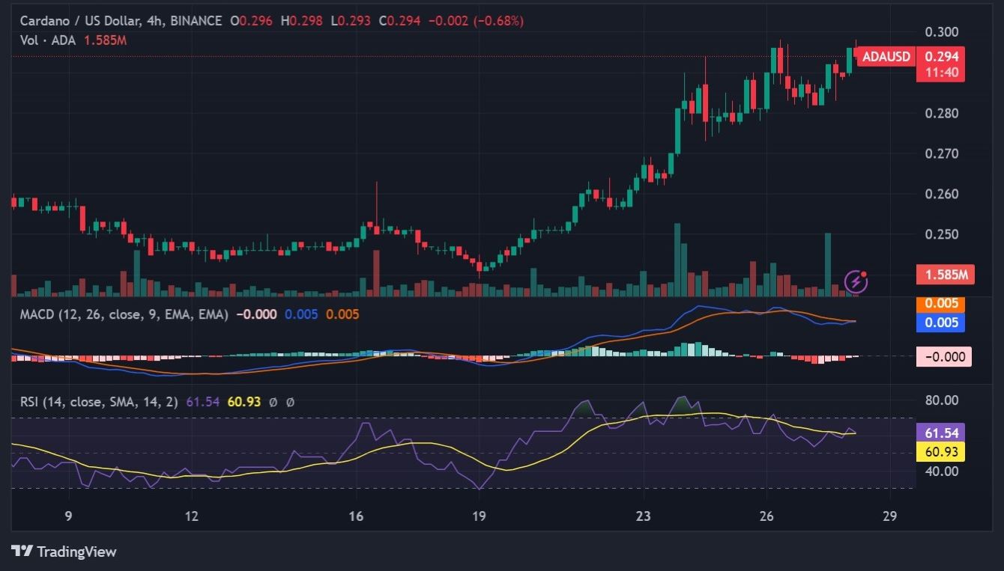Click date label 26 on time axis
Image resolution: width=1004 pixels, height=571 pixels.
(766, 516)
